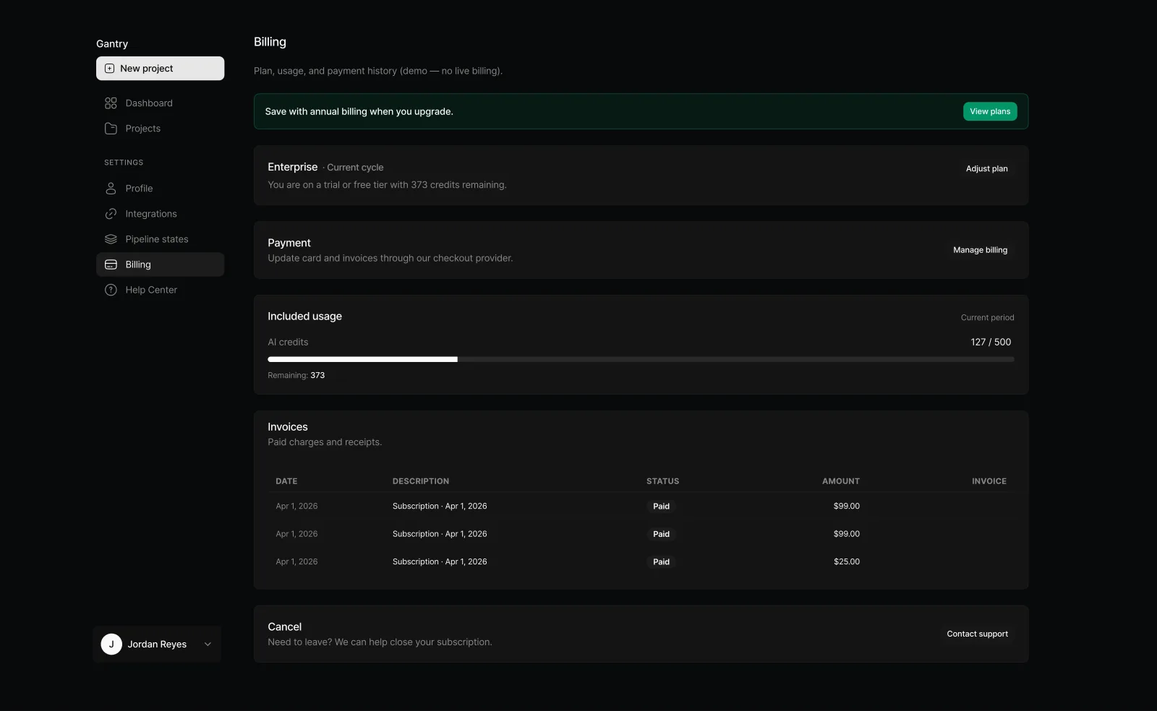Click the AI credits usage progress bar
The image size is (1157, 711).
pyautogui.click(x=640, y=359)
